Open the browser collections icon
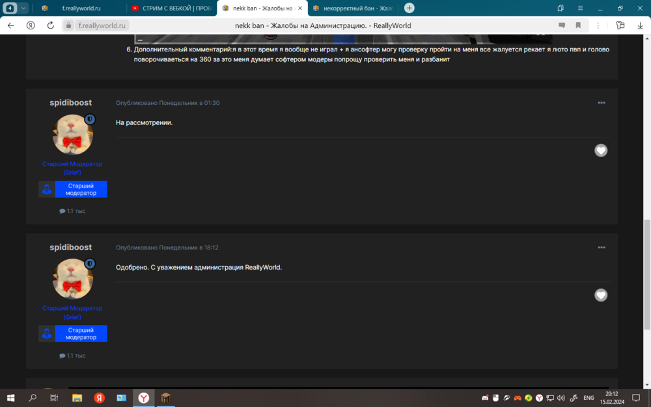 [620, 25]
